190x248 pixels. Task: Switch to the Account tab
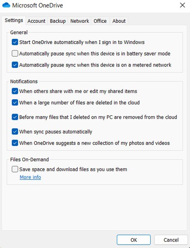click(36, 21)
